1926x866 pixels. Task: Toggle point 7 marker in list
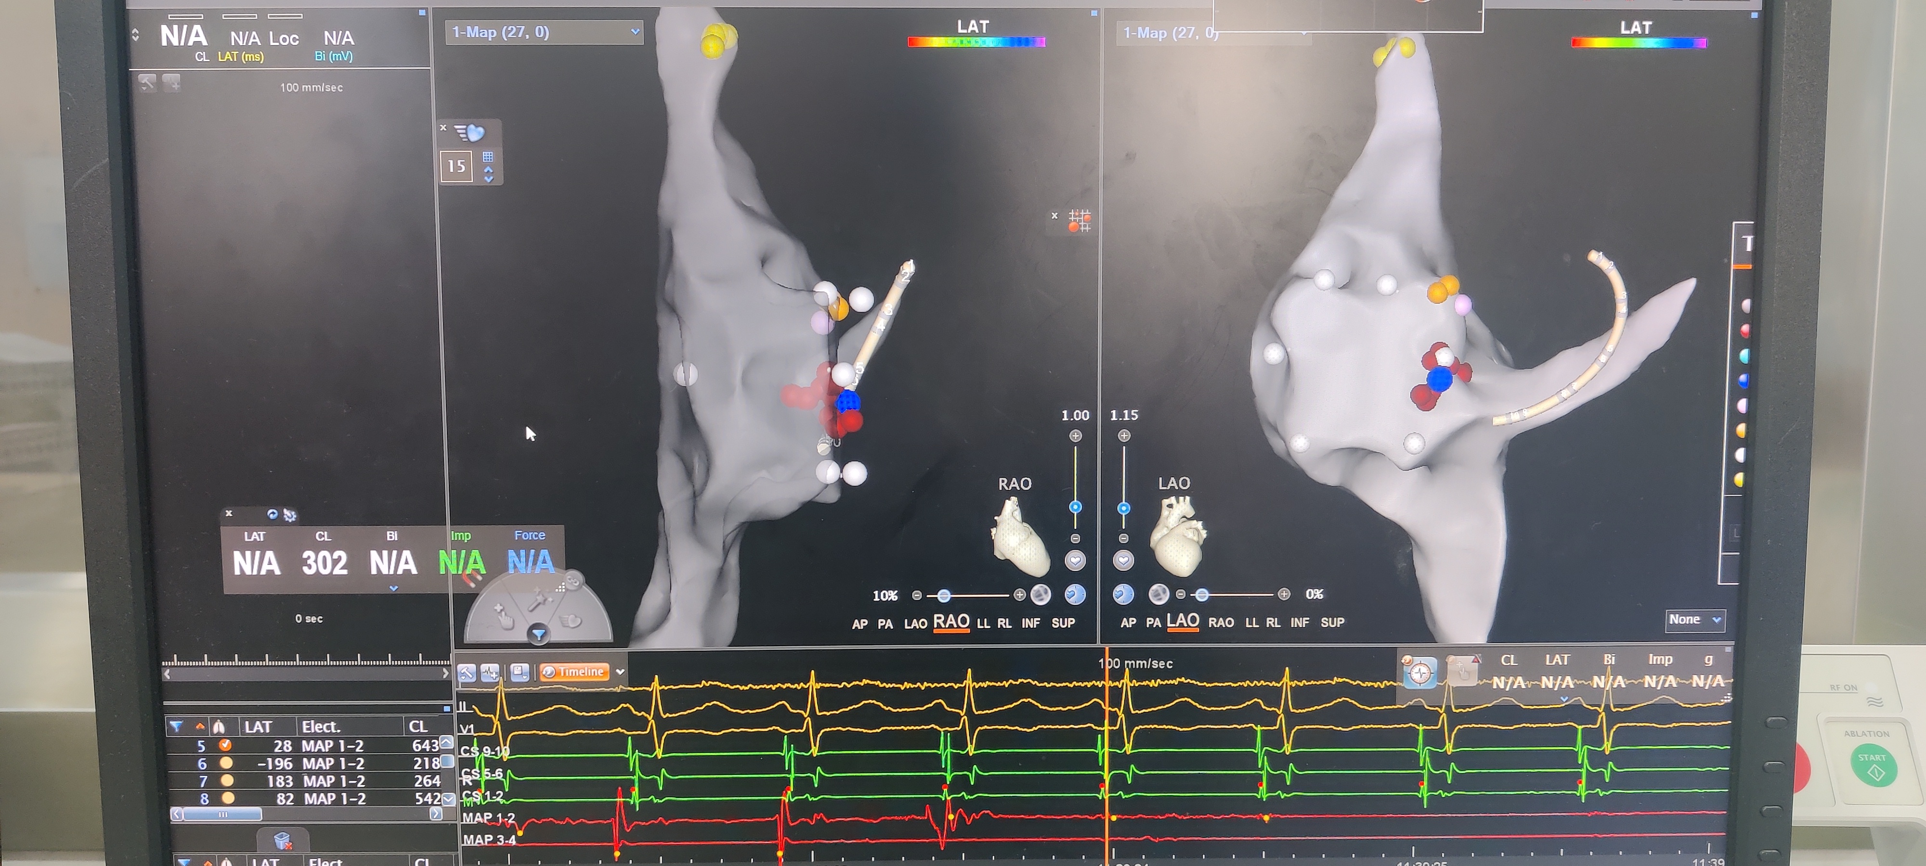[226, 780]
